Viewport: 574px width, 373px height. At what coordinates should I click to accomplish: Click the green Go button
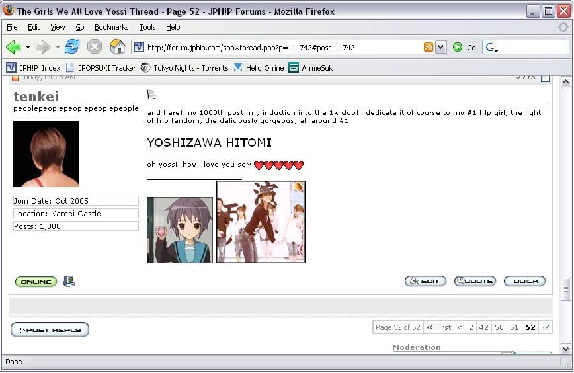[464, 47]
